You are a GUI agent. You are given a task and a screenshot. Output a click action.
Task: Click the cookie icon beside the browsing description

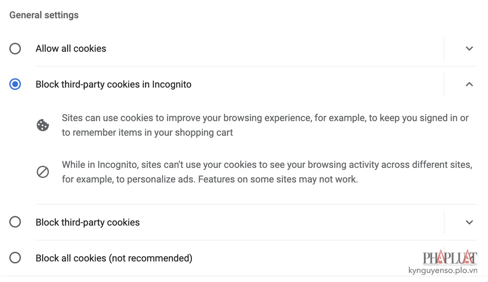42,125
